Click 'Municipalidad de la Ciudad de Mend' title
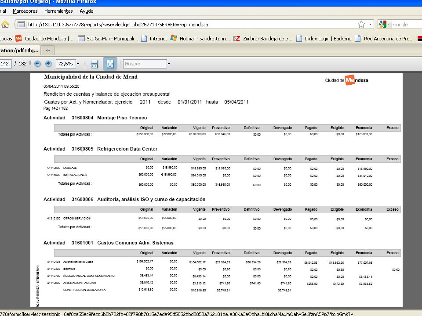Viewport: 422px width, 316px height. point(91,77)
